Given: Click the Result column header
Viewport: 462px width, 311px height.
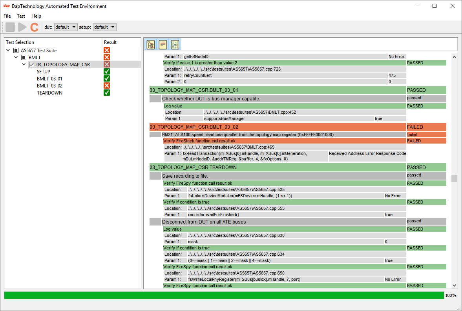Looking at the screenshot, I should [x=122, y=42].
